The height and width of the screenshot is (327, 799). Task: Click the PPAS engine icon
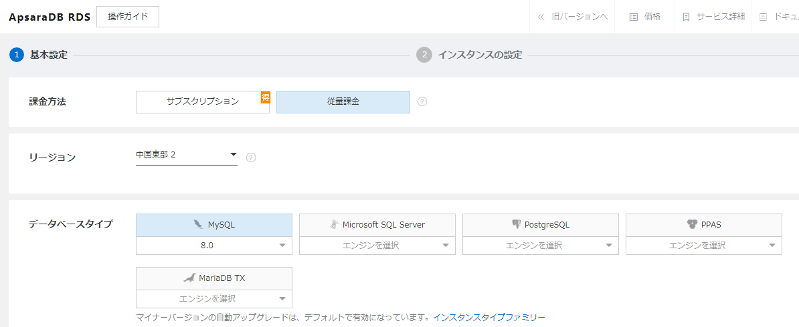(691, 224)
